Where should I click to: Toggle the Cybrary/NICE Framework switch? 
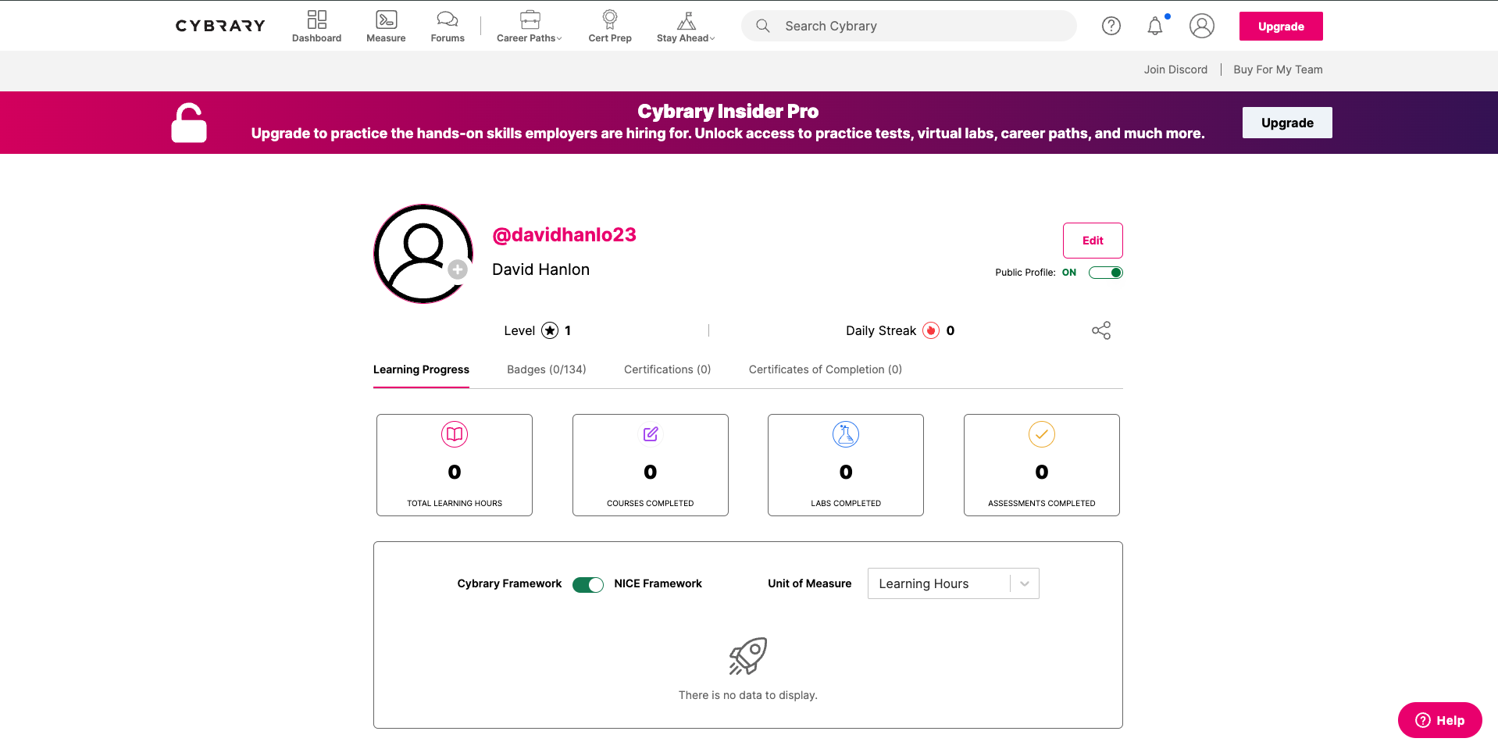point(588,585)
